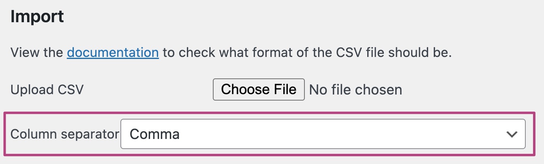Click the Column separator label
Screen dimensions: 544x164
[x=65, y=134]
